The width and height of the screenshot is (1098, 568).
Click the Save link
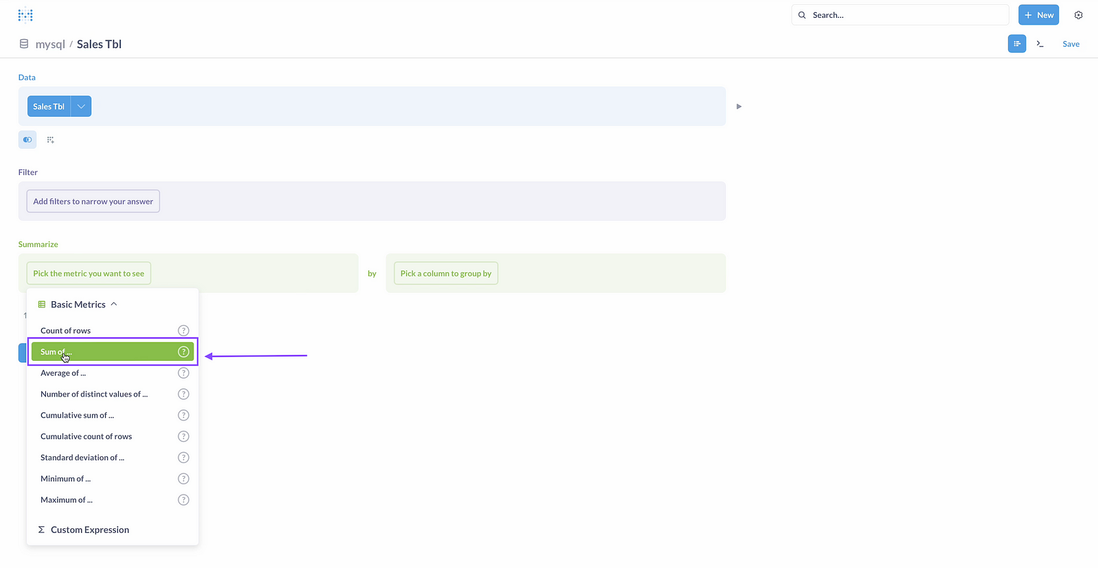(1071, 44)
